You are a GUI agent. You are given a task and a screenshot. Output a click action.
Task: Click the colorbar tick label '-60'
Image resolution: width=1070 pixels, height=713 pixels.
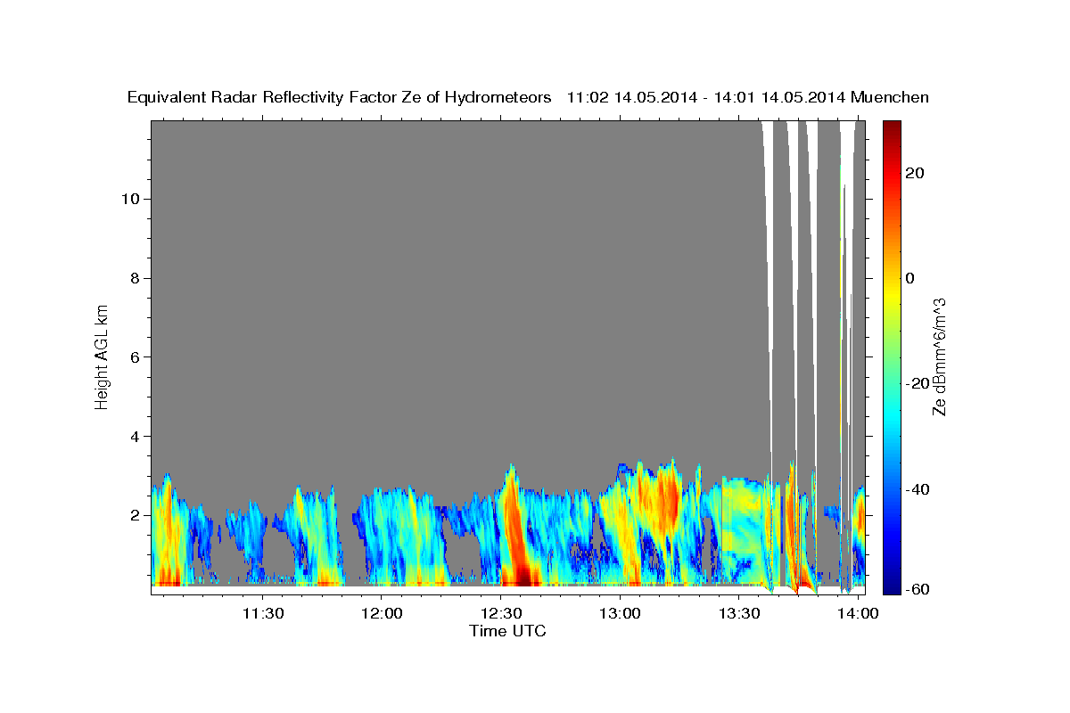pyautogui.click(x=917, y=589)
